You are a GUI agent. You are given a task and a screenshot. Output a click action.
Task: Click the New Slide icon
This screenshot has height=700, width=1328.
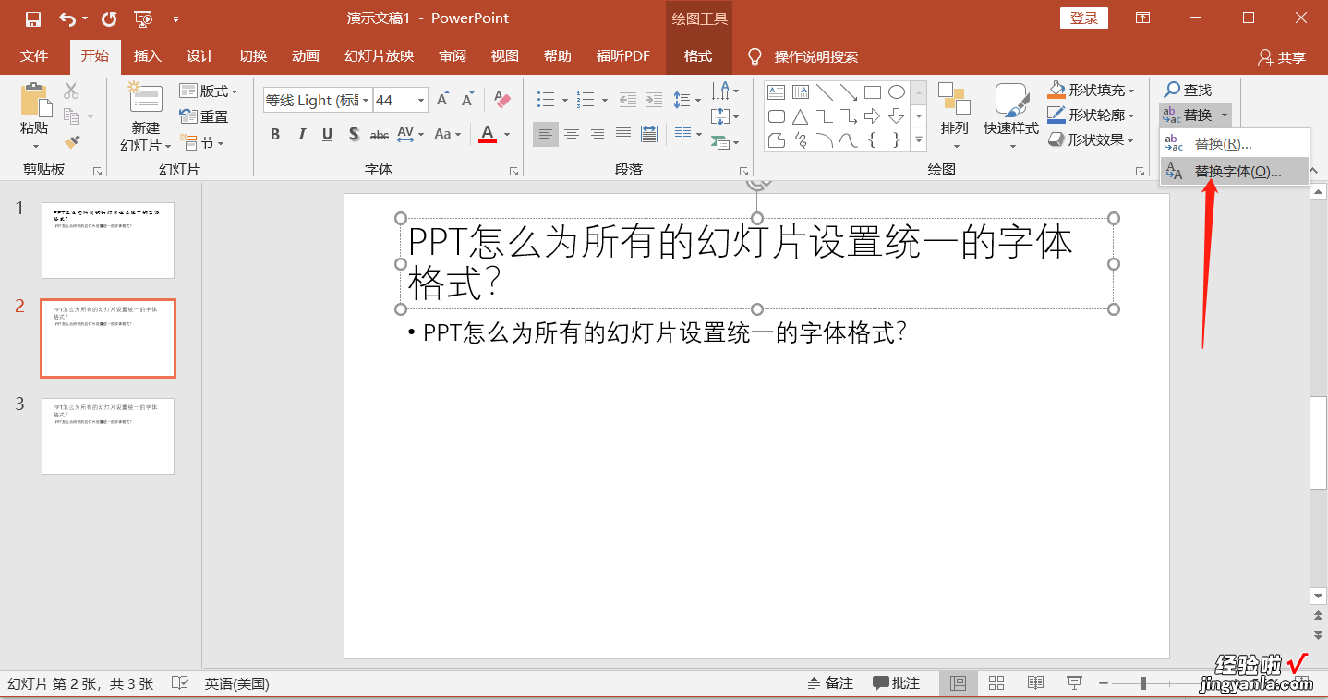tap(145, 99)
